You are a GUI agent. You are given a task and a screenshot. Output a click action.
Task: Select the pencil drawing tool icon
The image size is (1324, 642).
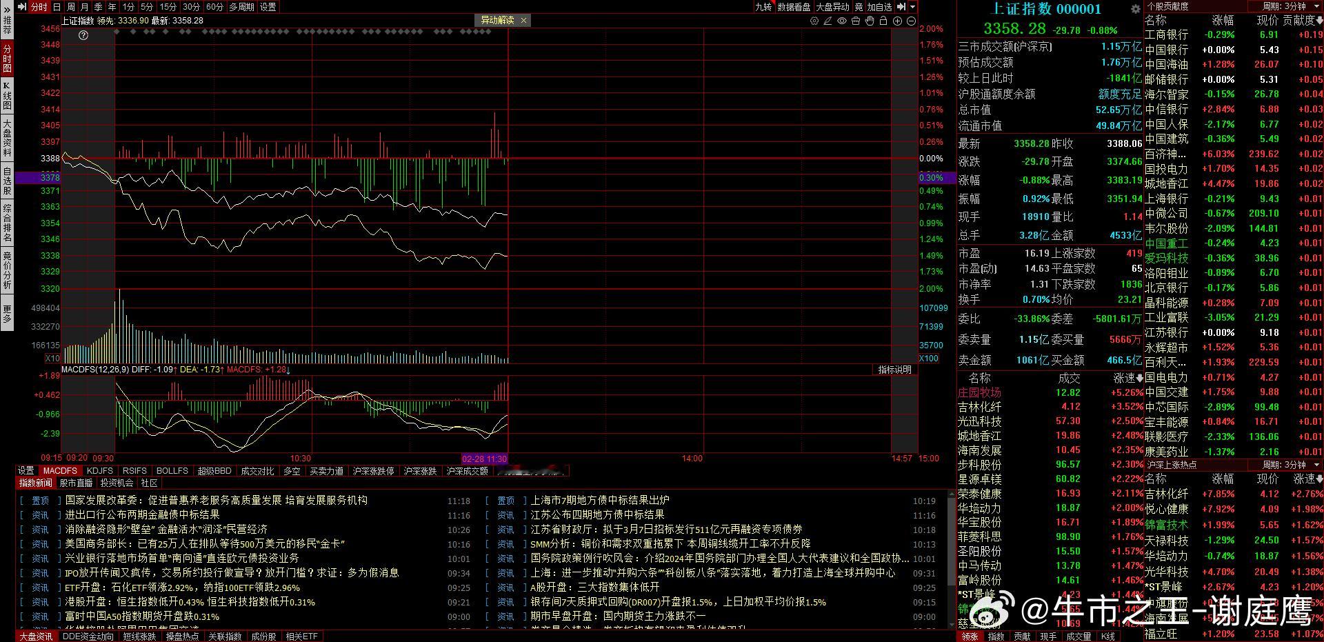point(828,21)
